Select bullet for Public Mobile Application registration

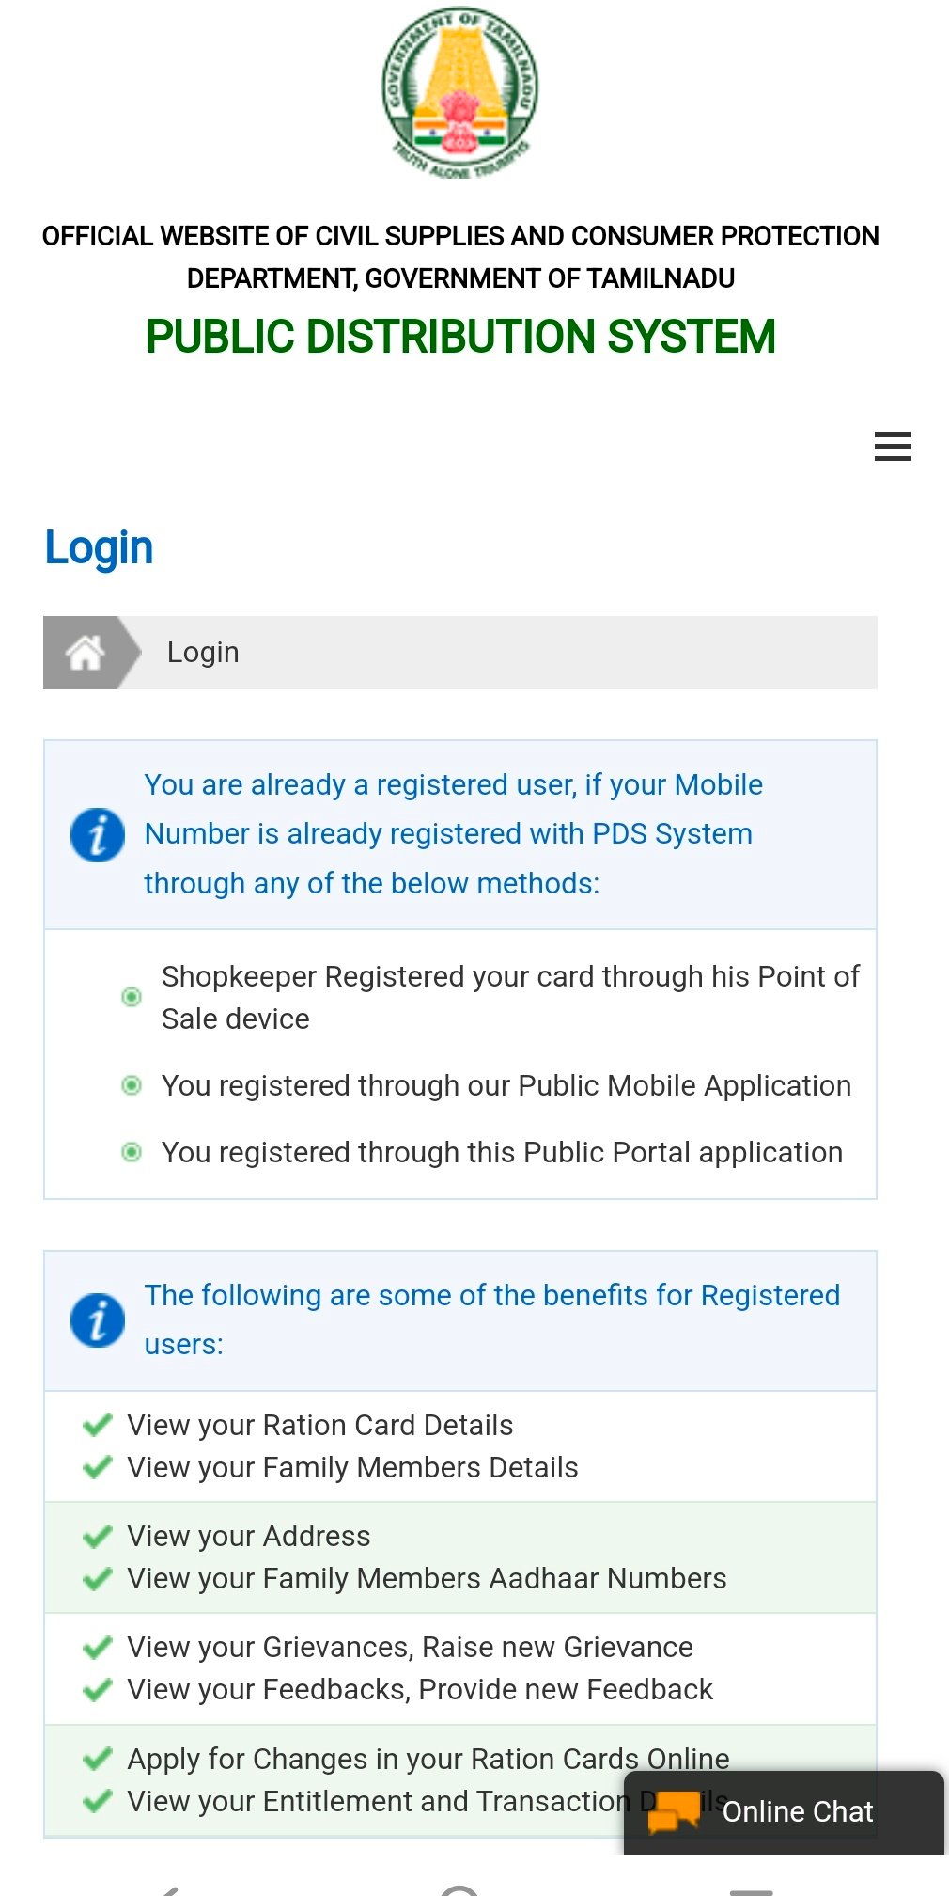tap(132, 1086)
